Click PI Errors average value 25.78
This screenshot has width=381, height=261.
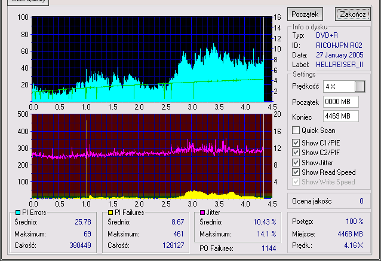(83, 222)
